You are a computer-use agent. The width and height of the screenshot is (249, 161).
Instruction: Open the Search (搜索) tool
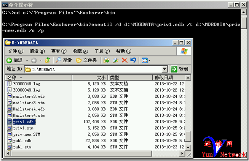pos(64,60)
